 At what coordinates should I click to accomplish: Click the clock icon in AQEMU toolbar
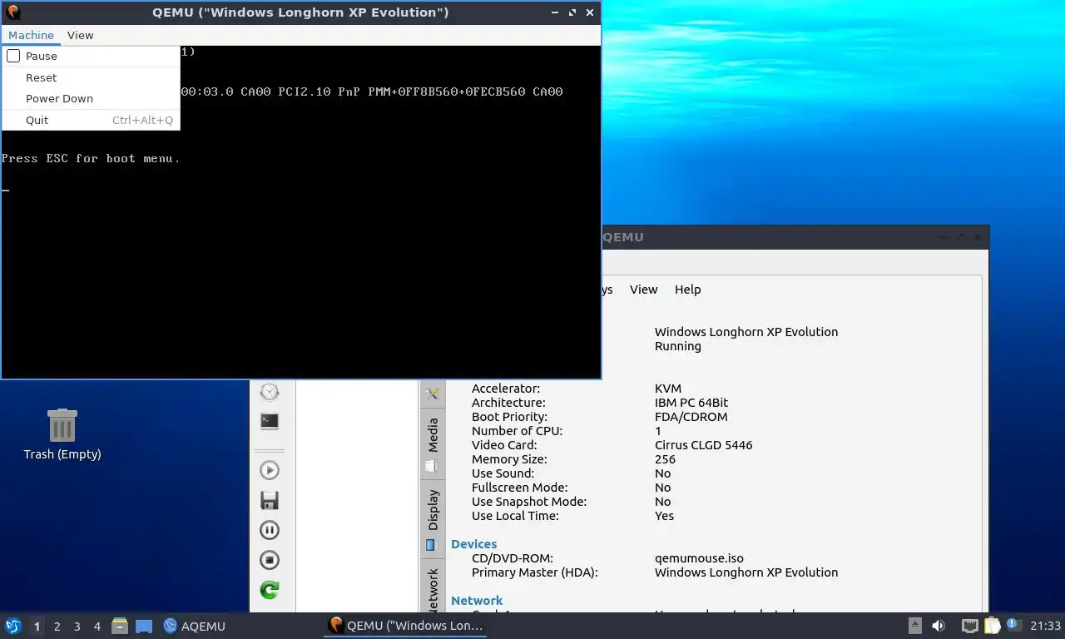[x=270, y=392]
